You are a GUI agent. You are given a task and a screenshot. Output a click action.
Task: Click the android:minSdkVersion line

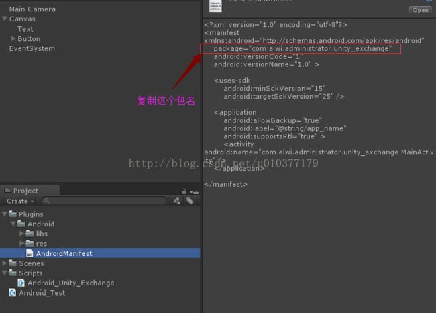pyautogui.click(x=274, y=89)
